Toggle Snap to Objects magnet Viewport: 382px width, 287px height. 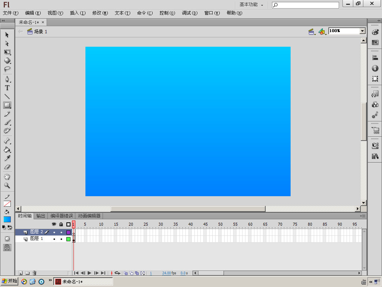click(7, 247)
